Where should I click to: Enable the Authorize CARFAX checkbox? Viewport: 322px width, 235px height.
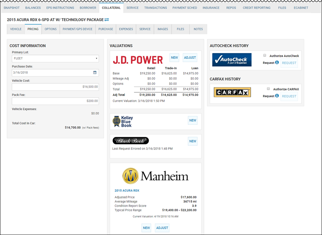pos(268,89)
